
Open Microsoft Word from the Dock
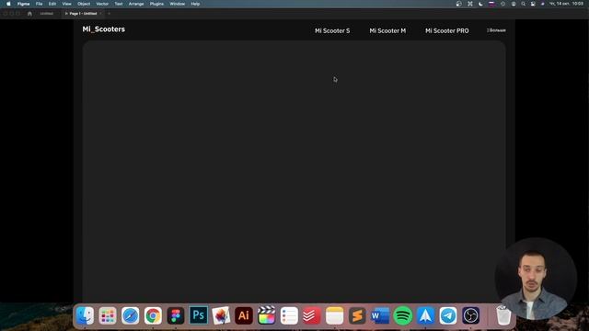(x=380, y=315)
